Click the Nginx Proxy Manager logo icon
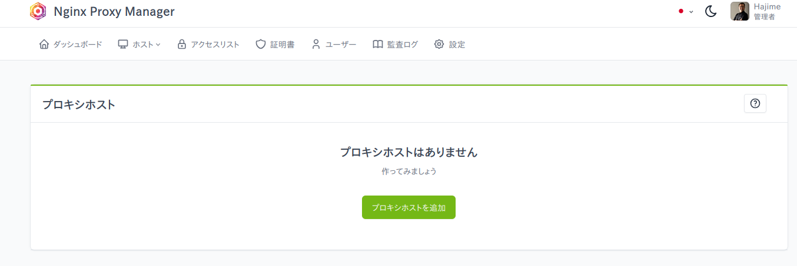This screenshot has height=266, width=797. tap(38, 11)
